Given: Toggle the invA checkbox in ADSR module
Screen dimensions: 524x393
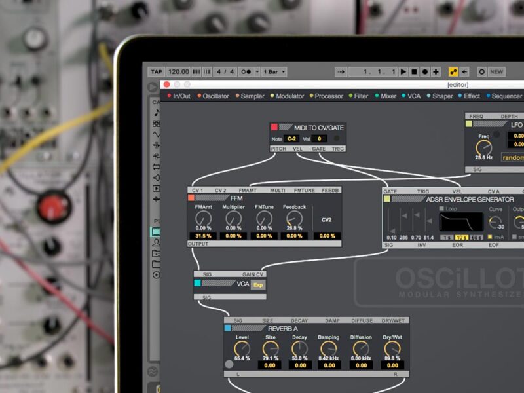Looking at the screenshot, I should point(491,237).
